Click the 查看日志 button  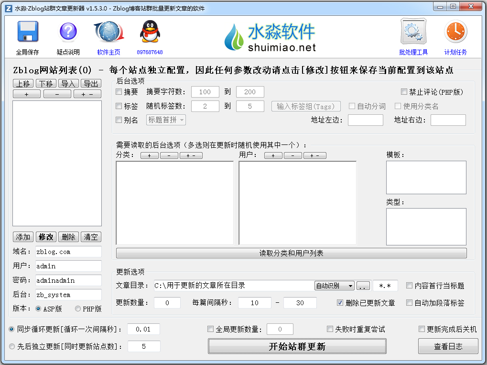tap(448, 346)
